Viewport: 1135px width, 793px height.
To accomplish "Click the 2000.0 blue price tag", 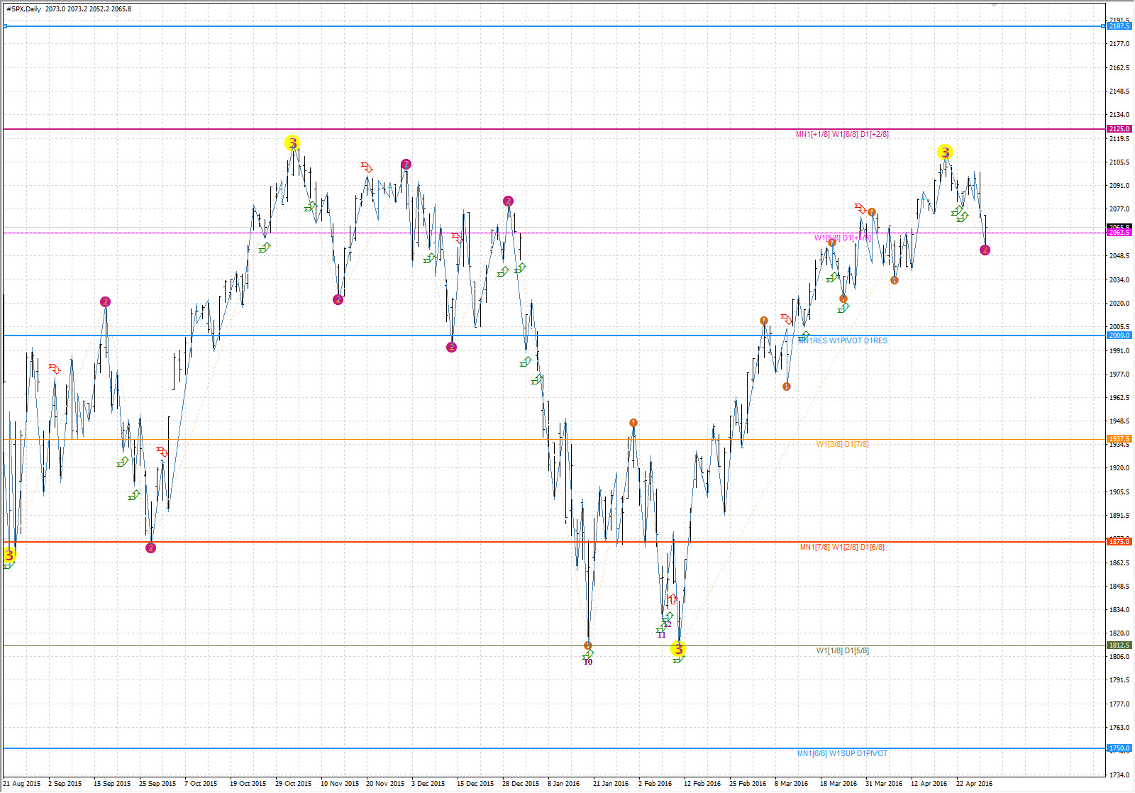I will point(1119,335).
